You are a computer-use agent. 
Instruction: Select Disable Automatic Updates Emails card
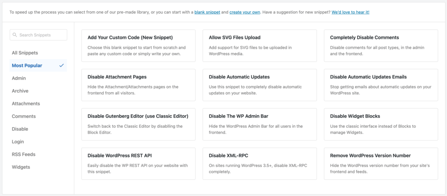[x=381, y=85]
